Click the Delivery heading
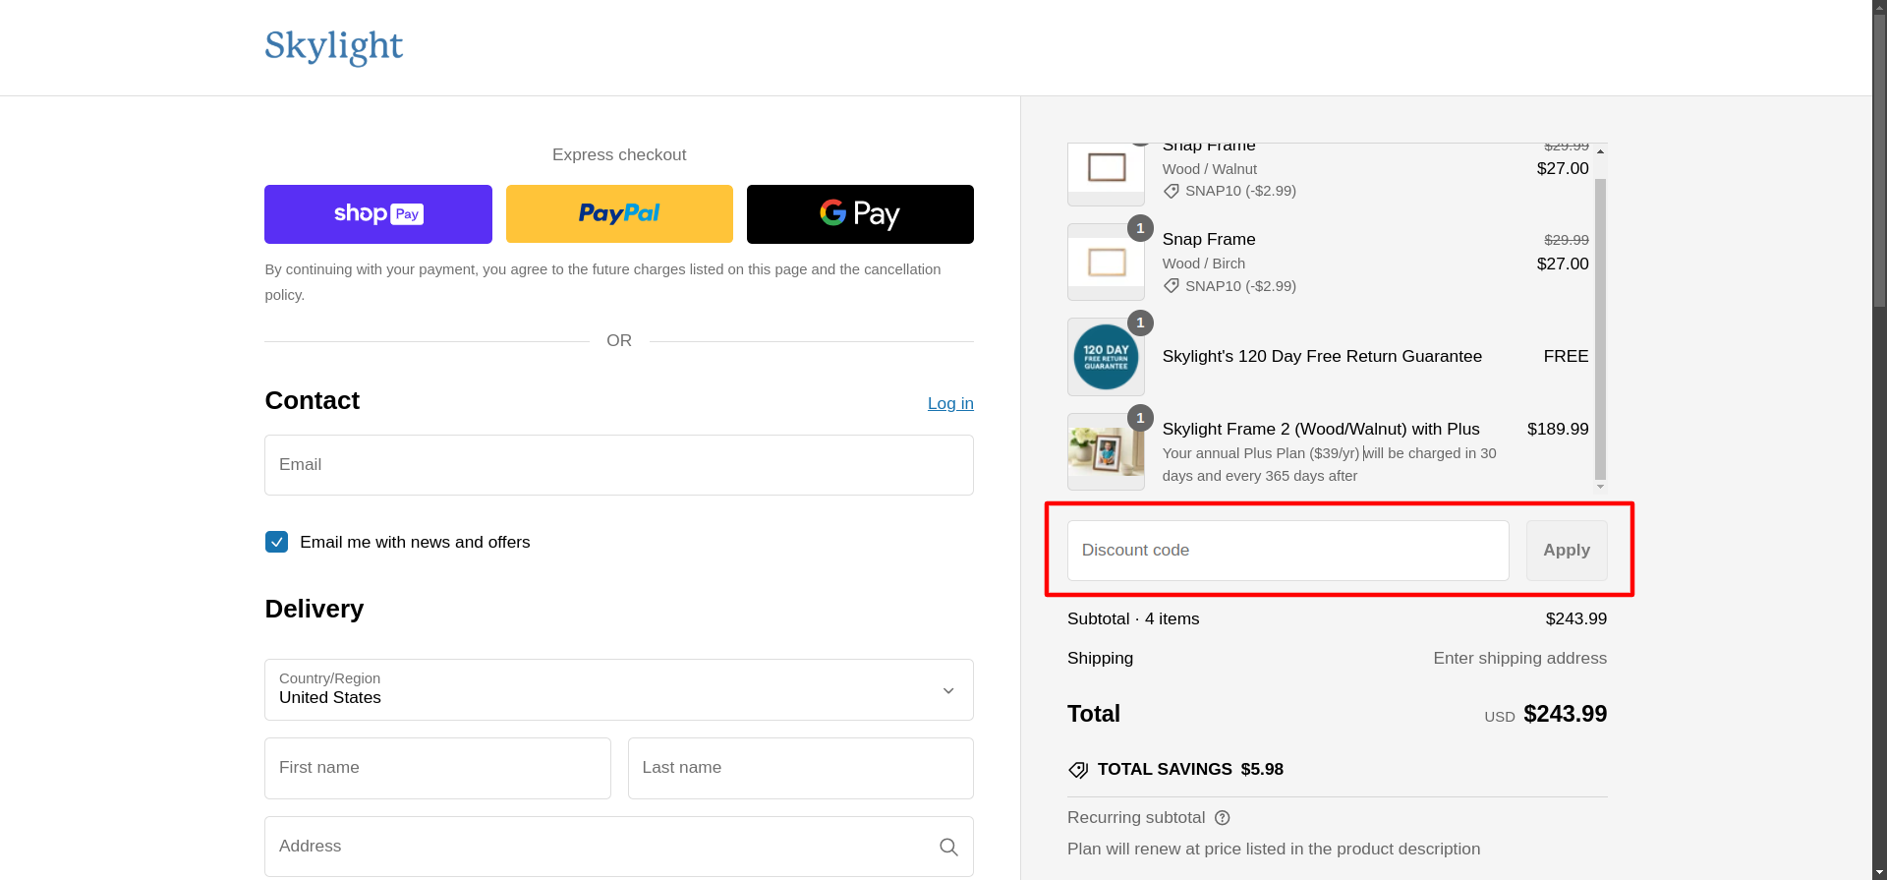1887x880 pixels. click(x=314, y=610)
